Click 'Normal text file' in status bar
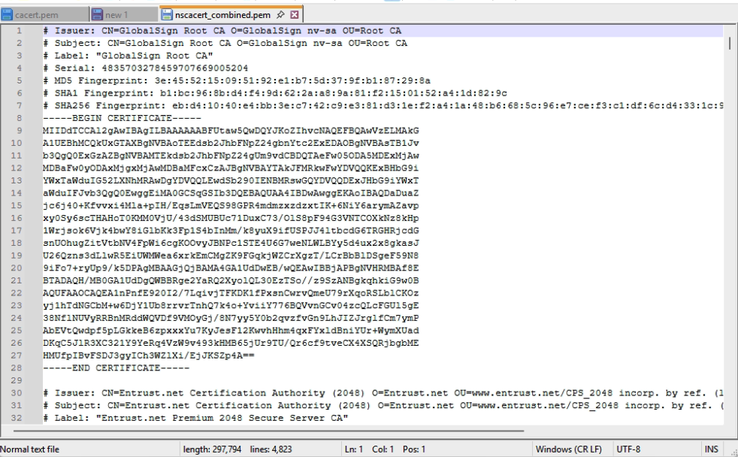Viewport: 738px width, 457px height. click(31, 449)
